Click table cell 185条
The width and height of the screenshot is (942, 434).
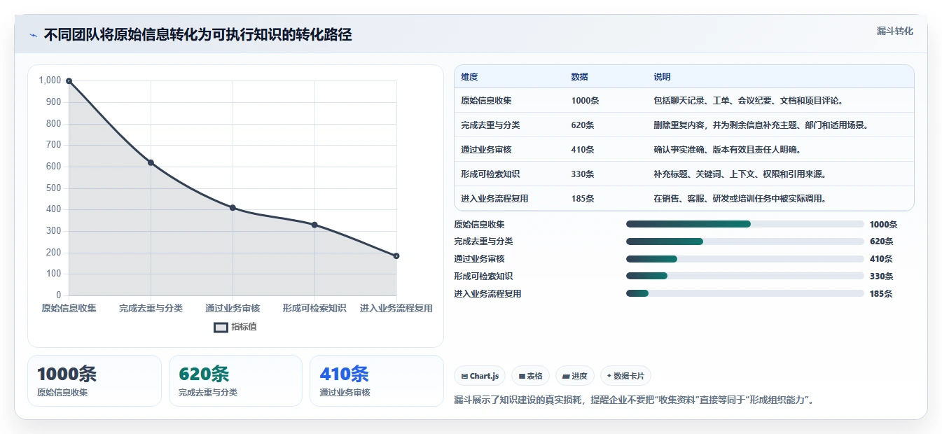583,199
